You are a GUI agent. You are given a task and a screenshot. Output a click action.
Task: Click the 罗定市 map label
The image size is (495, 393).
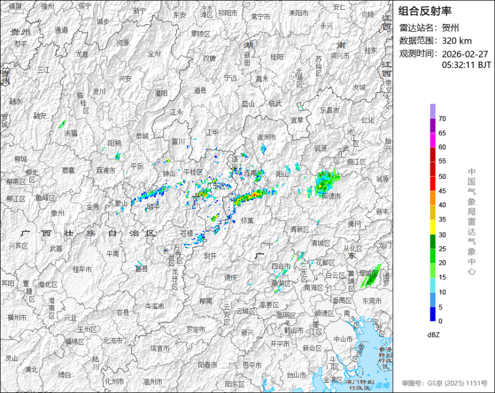[196, 329]
